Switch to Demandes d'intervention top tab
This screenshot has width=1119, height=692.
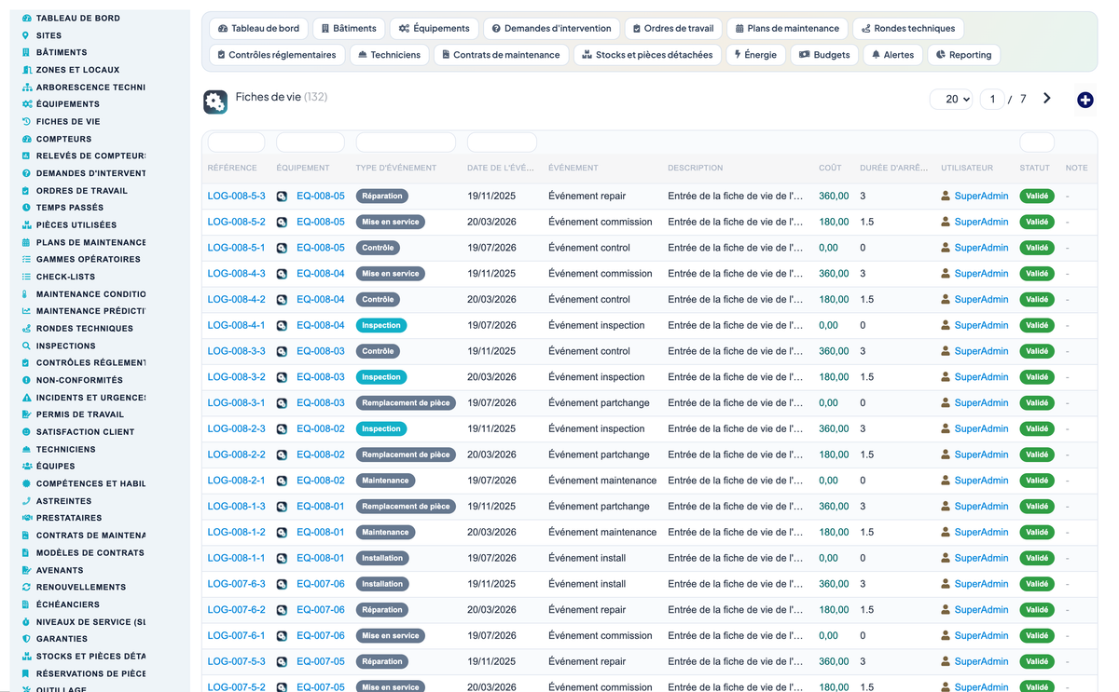pos(551,29)
